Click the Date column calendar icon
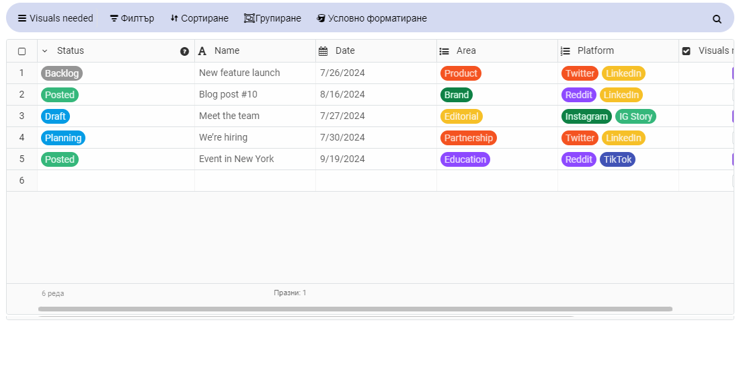Screen dimensions: 741x380 [x=323, y=51]
